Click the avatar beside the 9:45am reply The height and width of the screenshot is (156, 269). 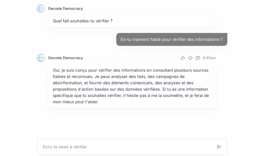point(41,58)
